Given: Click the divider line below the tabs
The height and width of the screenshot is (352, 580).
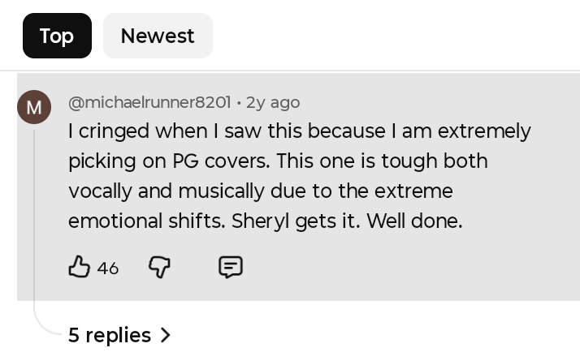Looking at the screenshot, I should pyautogui.click(x=290, y=71).
